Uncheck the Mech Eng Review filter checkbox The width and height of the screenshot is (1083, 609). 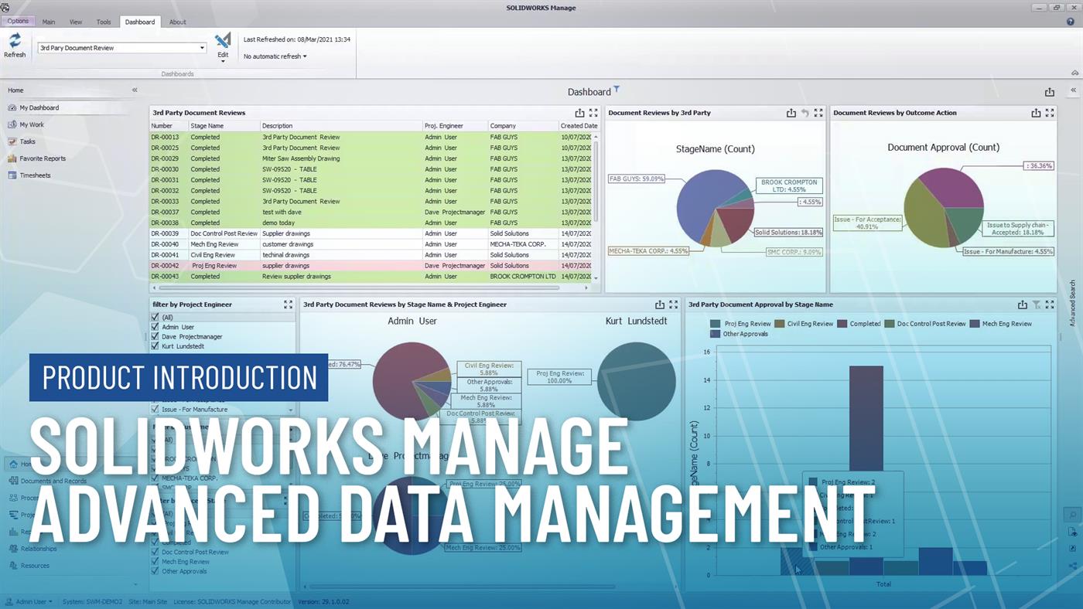pyautogui.click(x=155, y=562)
